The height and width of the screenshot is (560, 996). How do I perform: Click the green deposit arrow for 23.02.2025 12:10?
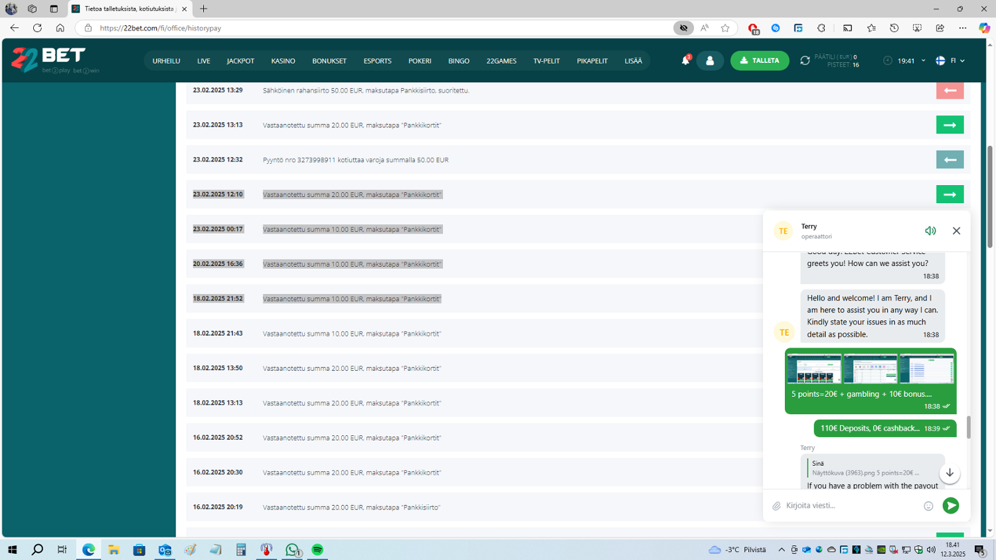click(x=950, y=194)
